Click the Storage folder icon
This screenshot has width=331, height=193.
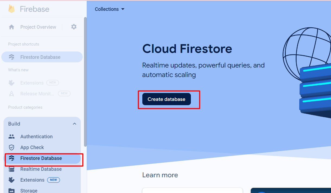12,191
